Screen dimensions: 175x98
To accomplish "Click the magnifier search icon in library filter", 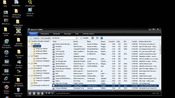I will tap(77, 38).
